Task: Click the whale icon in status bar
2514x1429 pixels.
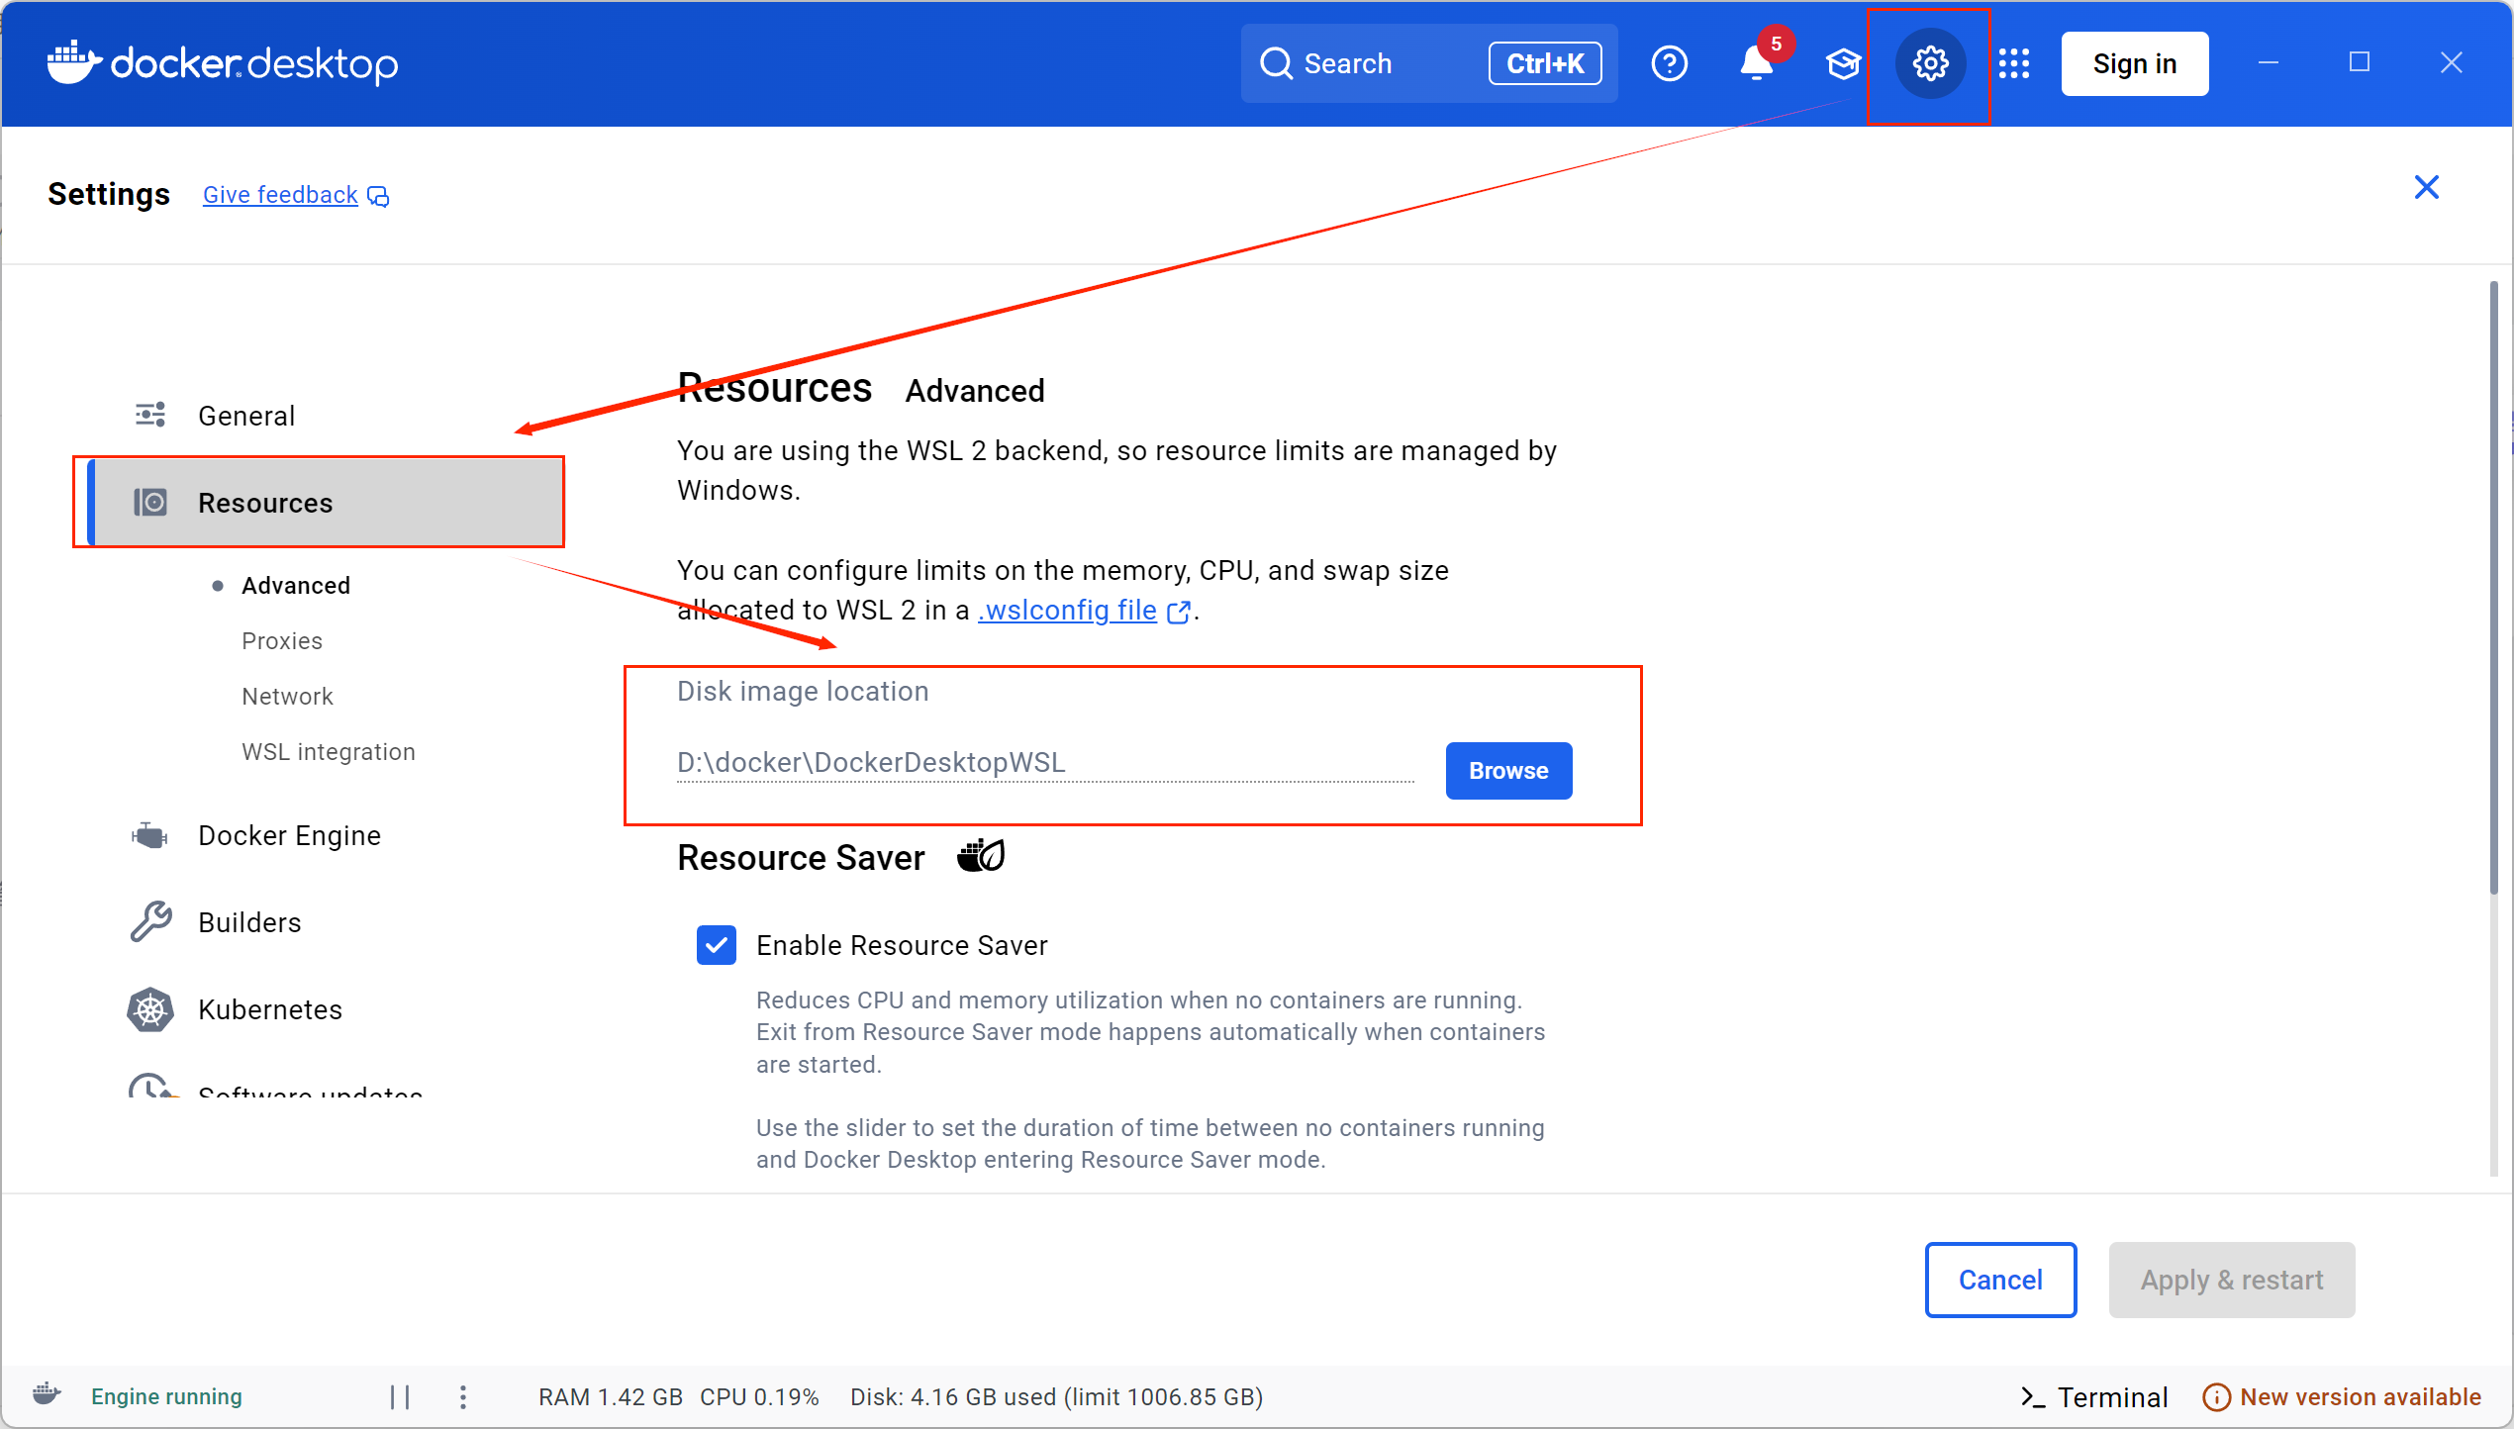Action: (x=47, y=1394)
